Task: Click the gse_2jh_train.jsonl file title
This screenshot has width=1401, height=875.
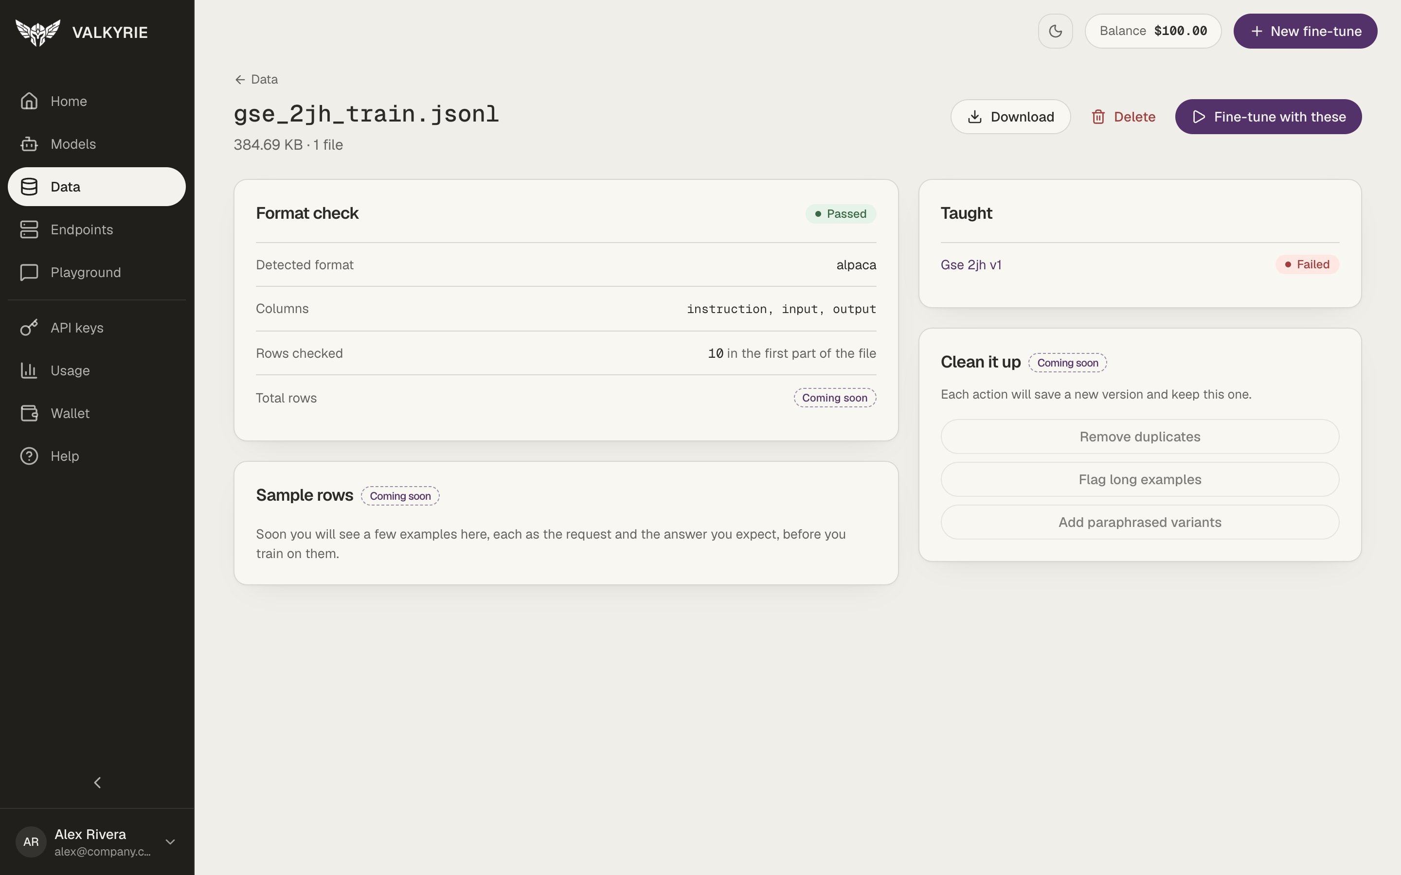Action: pyautogui.click(x=366, y=114)
